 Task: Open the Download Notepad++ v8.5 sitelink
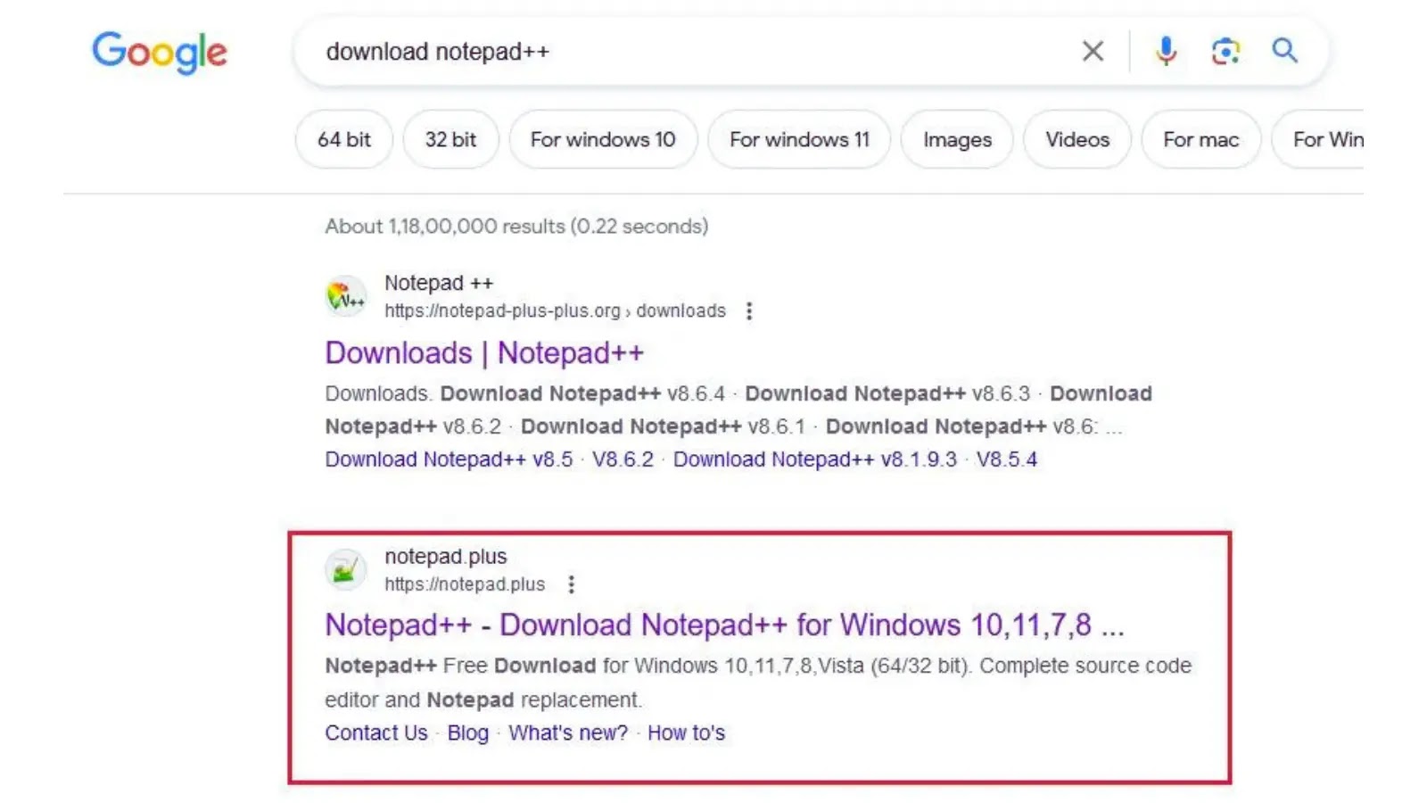[449, 459]
